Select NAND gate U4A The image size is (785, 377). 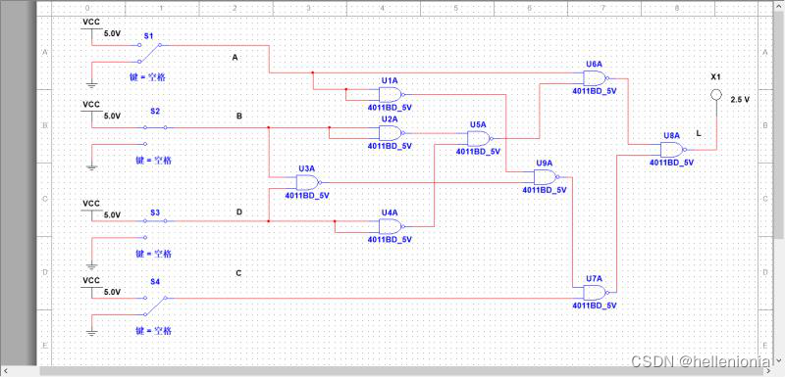[x=392, y=227]
